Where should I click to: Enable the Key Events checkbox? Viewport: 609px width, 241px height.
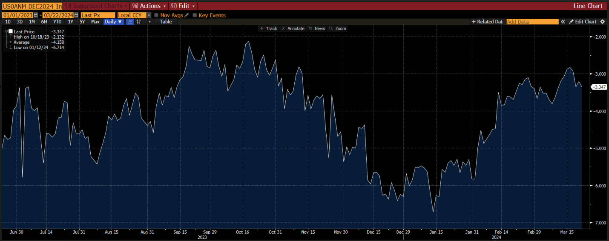pyautogui.click(x=195, y=15)
